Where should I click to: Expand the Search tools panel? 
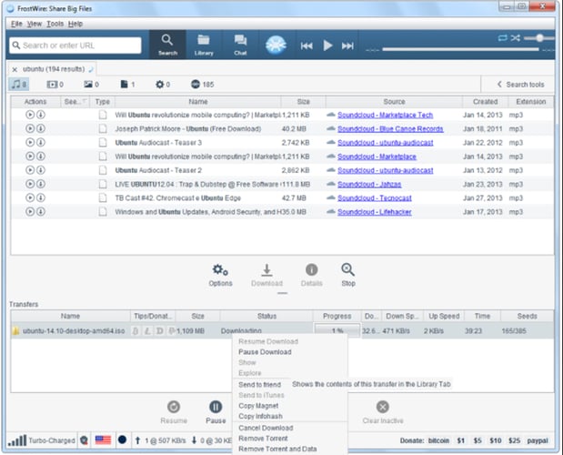(518, 85)
